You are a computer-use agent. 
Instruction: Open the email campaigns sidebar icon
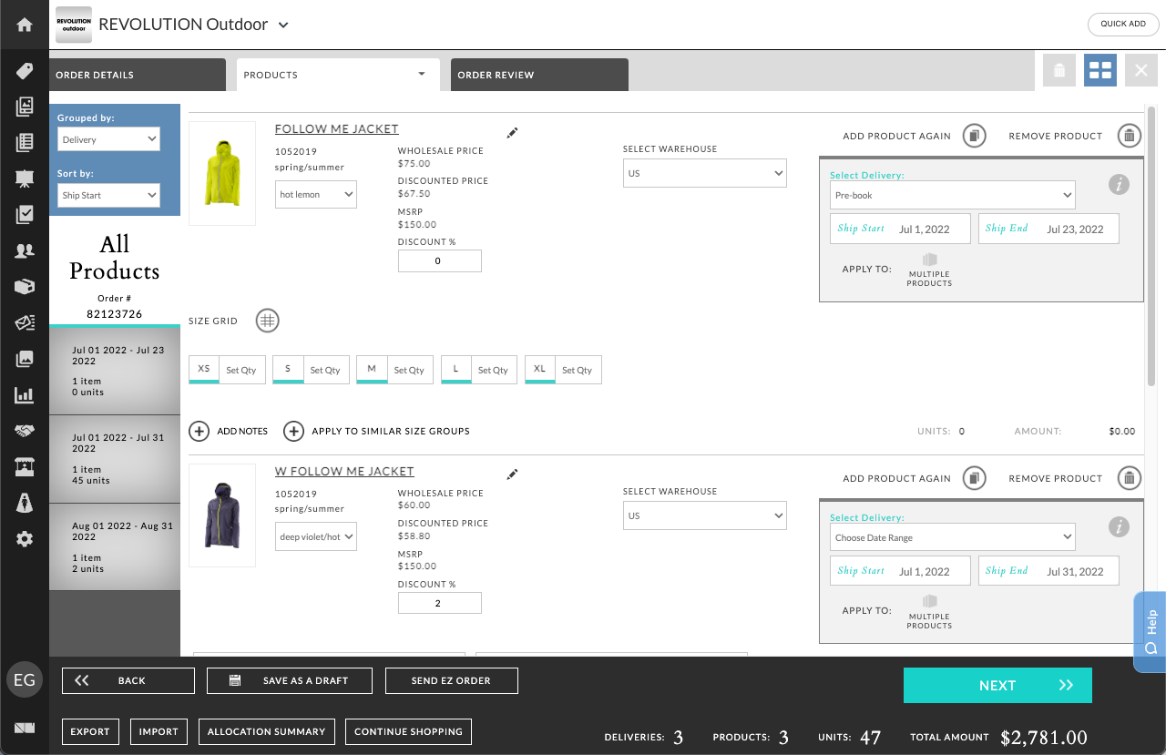click(x=25, y=323)
